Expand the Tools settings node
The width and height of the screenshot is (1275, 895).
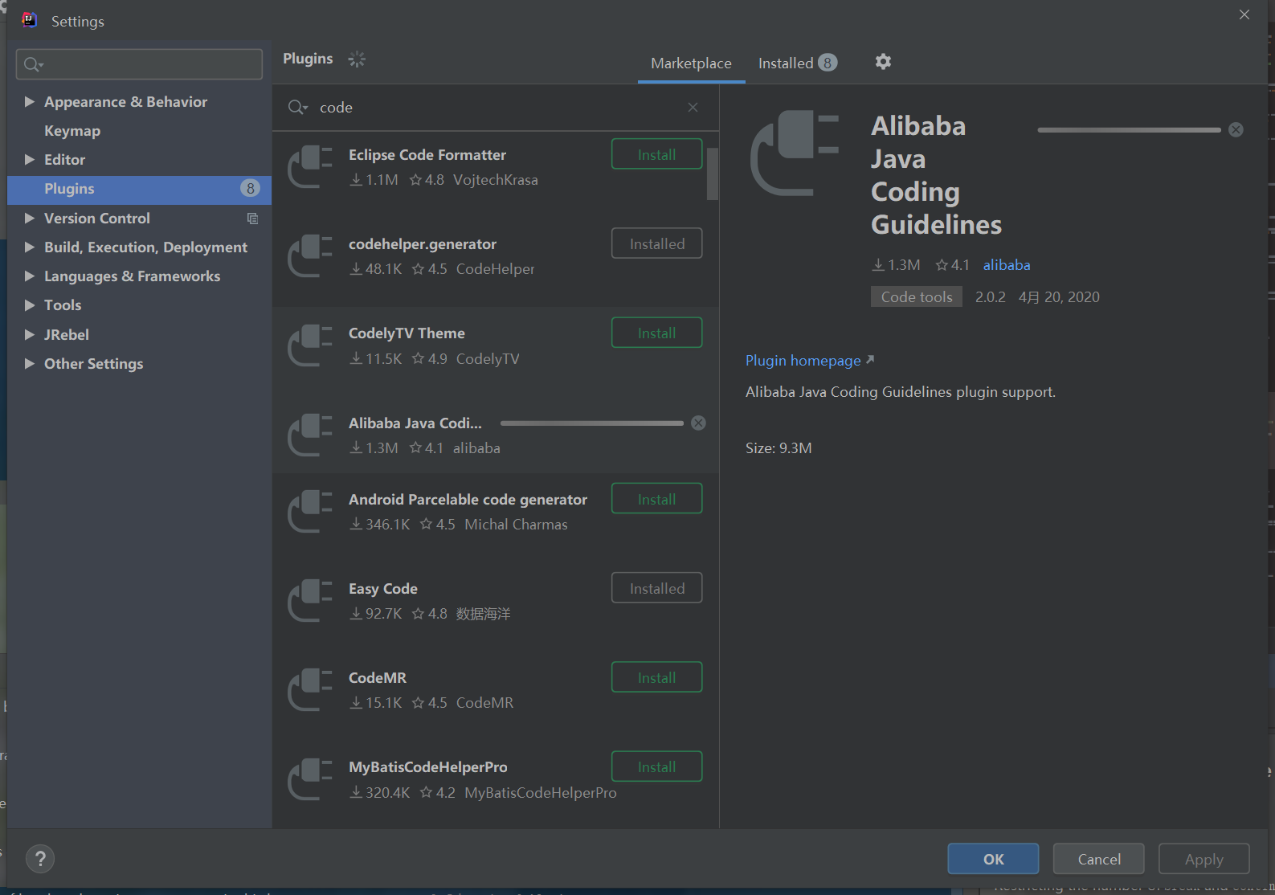tap(30, 304)
